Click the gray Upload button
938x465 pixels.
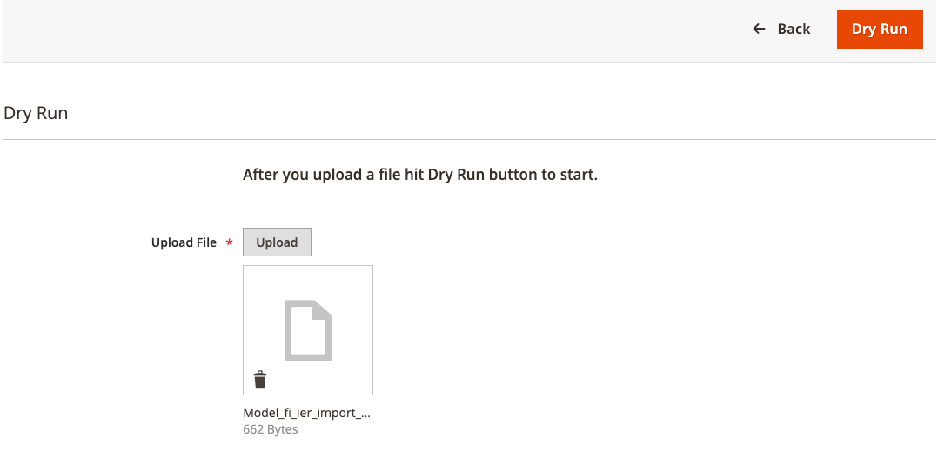[277, 242]
